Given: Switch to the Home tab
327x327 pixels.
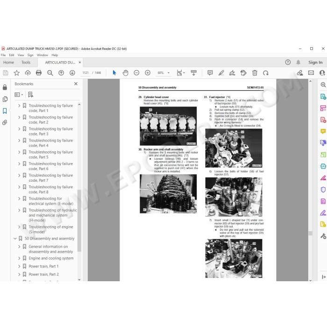Looking at the screenshot, I should [x=8, y=62].
